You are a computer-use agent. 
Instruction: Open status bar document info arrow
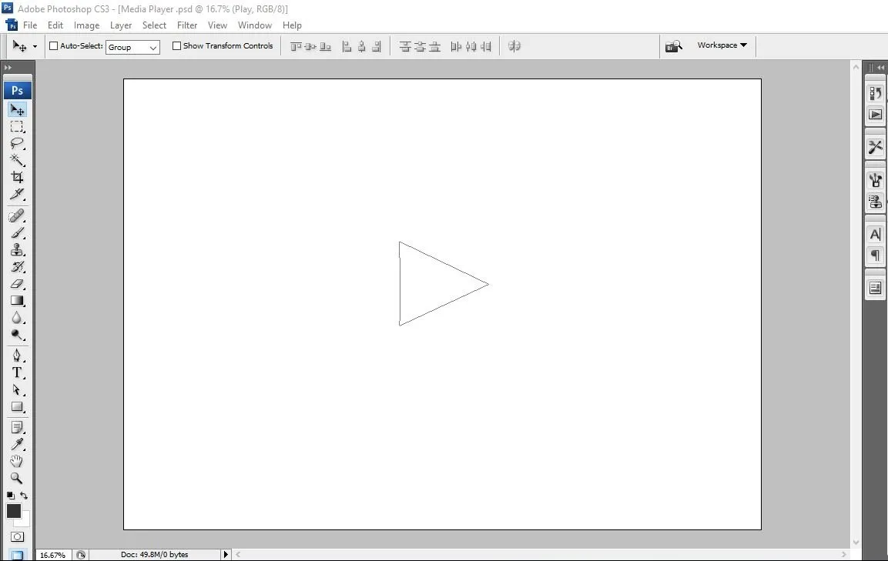tap(226, 555)
